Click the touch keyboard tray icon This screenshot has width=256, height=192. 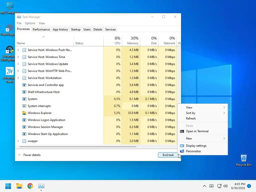[x=211, y=186]
